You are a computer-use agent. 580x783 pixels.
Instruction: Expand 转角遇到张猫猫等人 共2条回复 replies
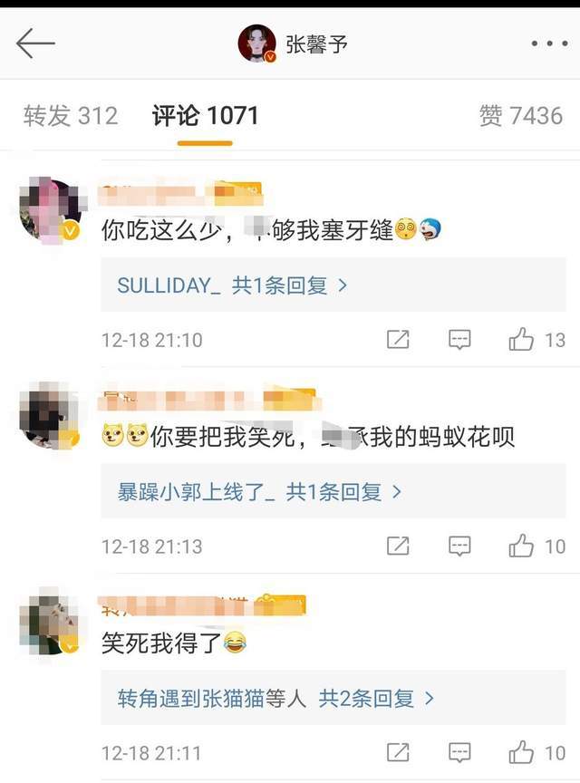pos(333,698)
